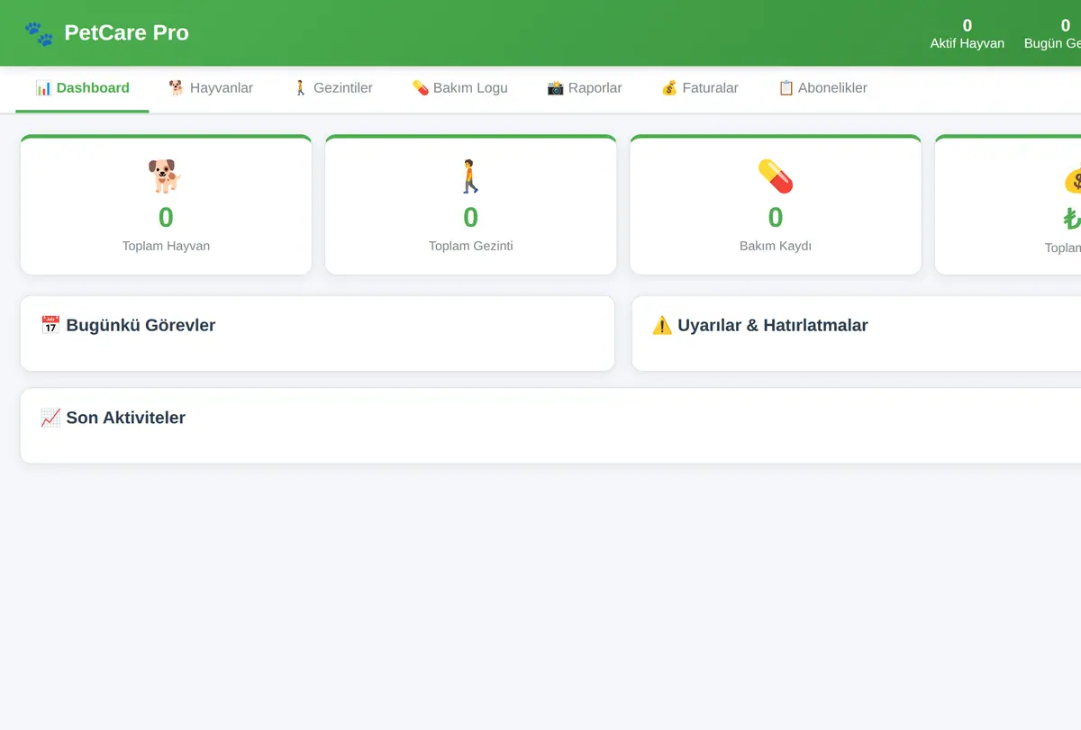The width and height of the screenshot is (1081, 730).
Task: Select the Raporlar tab
Action: (585, 88)
